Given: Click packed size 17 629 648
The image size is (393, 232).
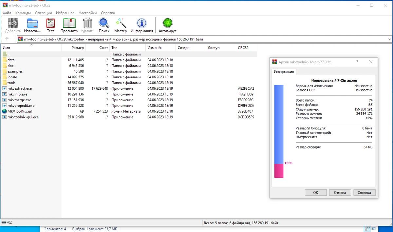Looking at the screenshot, I should (x=100, y=88).
